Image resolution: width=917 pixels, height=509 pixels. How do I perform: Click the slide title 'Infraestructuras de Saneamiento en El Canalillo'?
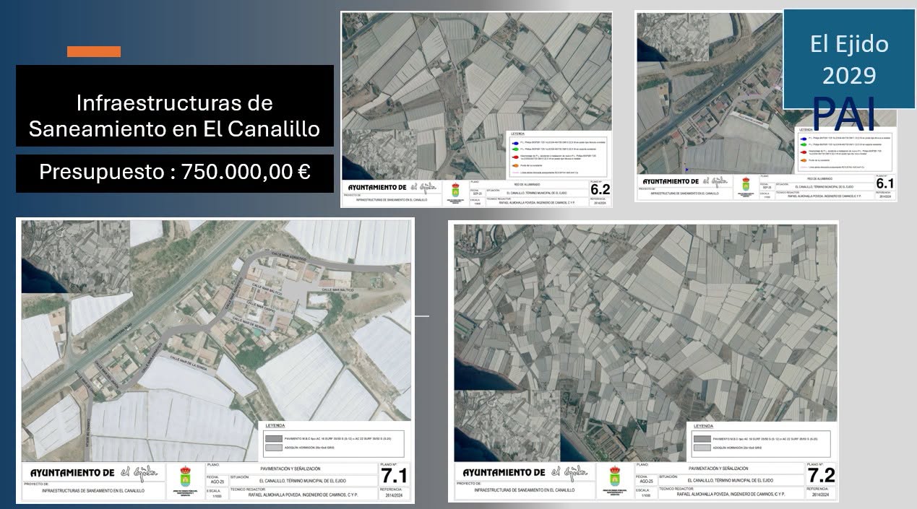[175, 116]
